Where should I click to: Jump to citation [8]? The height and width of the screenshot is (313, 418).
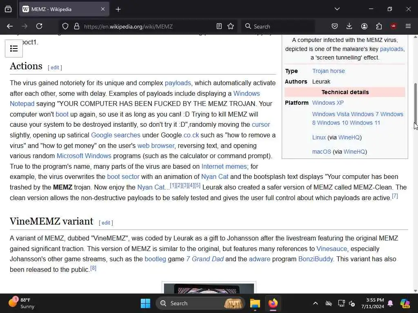[x=93, y=268]
